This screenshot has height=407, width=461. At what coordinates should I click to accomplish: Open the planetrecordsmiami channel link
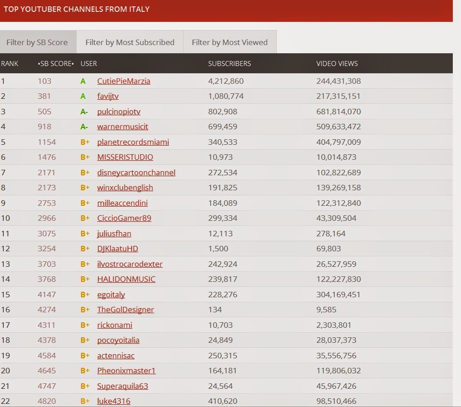point(133,142)
